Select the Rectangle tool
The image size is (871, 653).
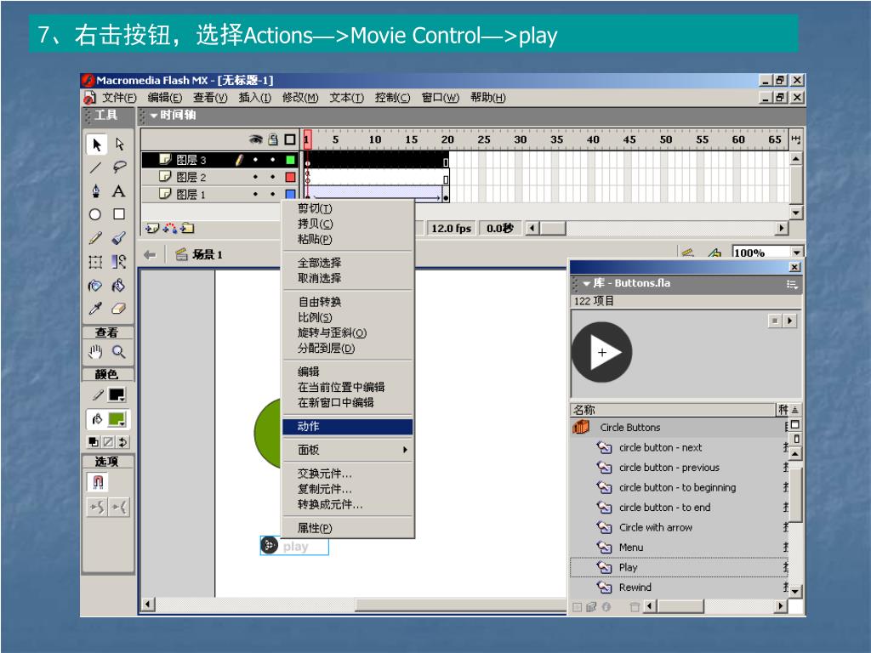(x=119, y=214)
